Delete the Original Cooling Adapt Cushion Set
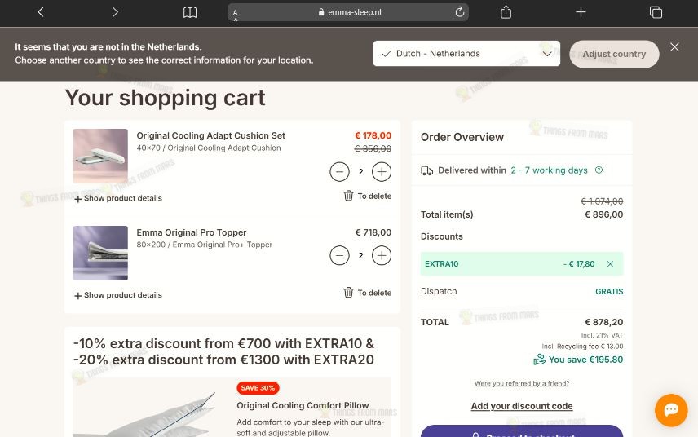This screenshot has height=437, width=698. pyautogui.click(x=367, y=196)
